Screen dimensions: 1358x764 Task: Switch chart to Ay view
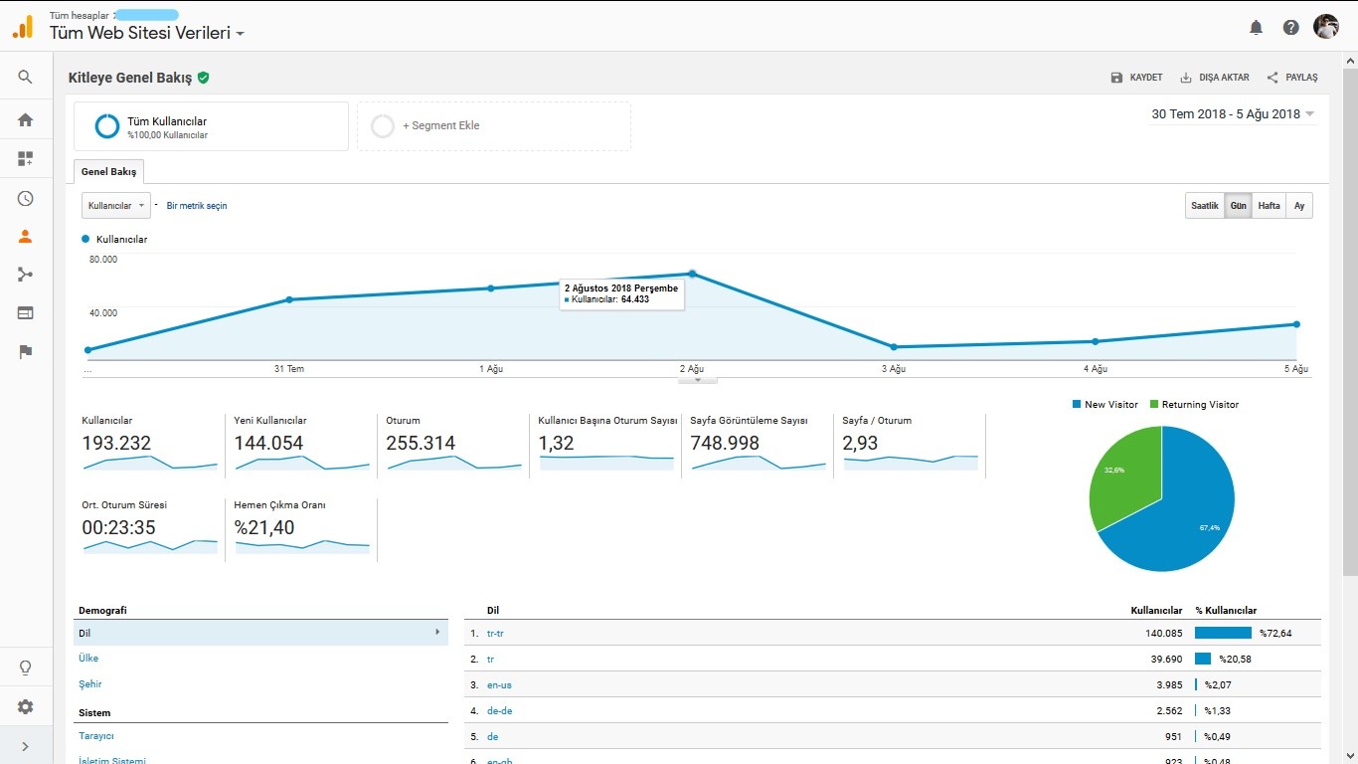click(x=1298, y=206)
